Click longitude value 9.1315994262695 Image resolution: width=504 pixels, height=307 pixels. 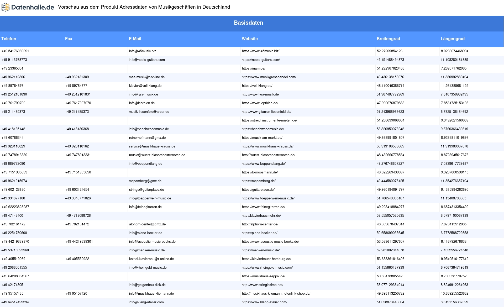pyautogui.click(x=455, y=190)
